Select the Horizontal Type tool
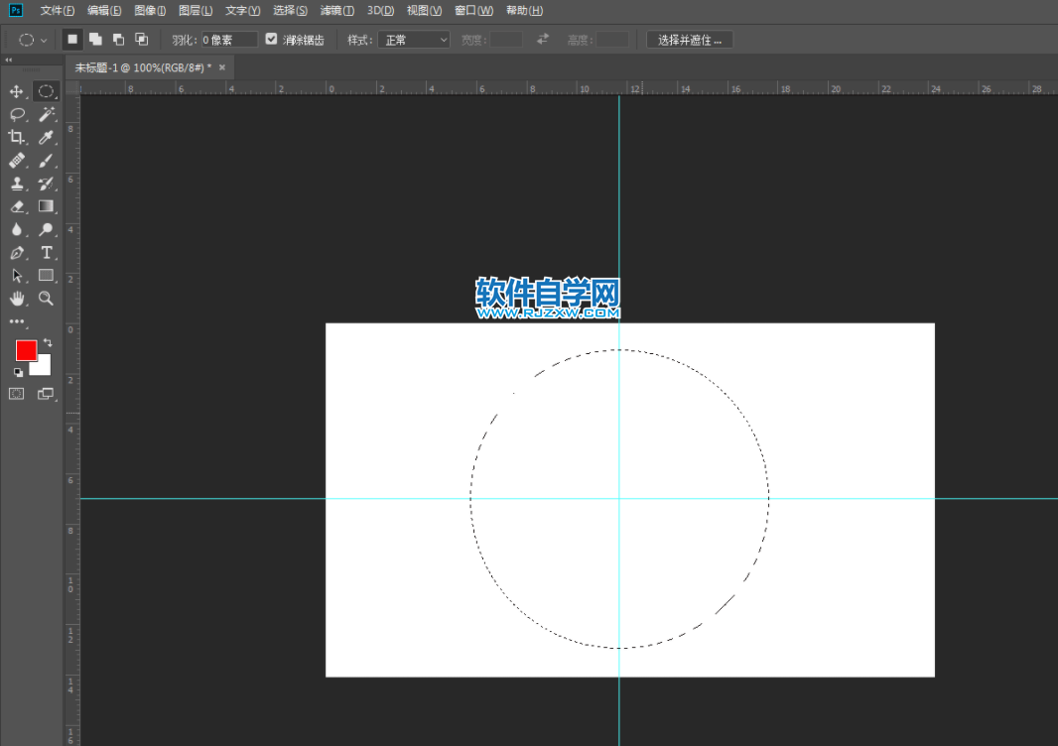Image resolution: width=1058 pixels, height=746 pixels. coord(46,253)
